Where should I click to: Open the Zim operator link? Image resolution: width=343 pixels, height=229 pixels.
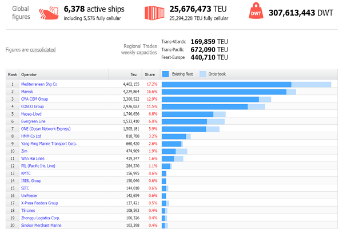pyautogui.click(x=24, y=151)
